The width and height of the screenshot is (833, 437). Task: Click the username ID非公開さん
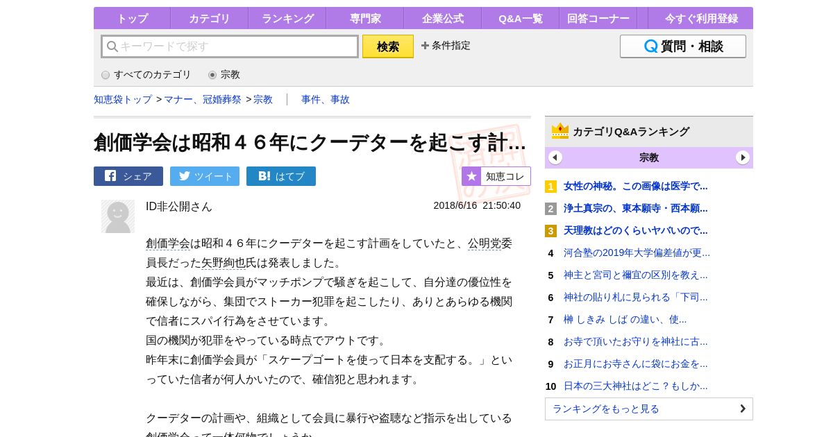[179, 206]
